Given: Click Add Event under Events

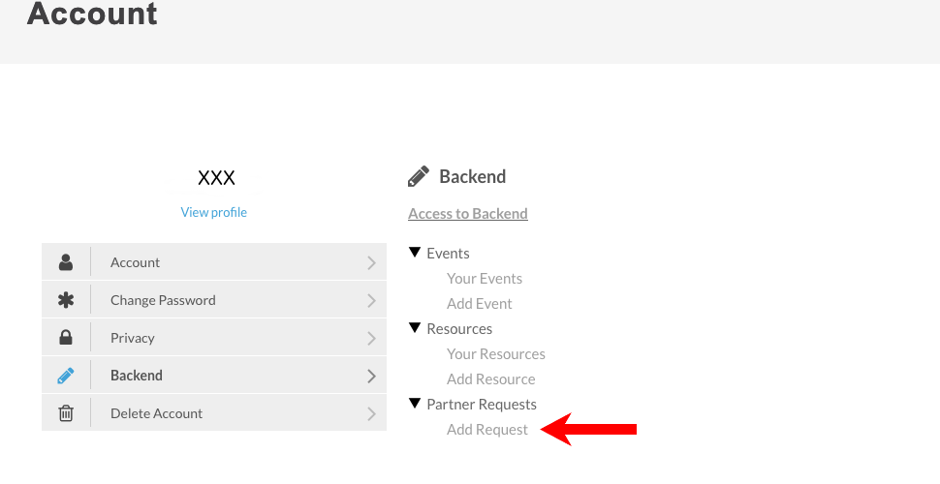Looking at the screenshot, I should tap(480, 304).
